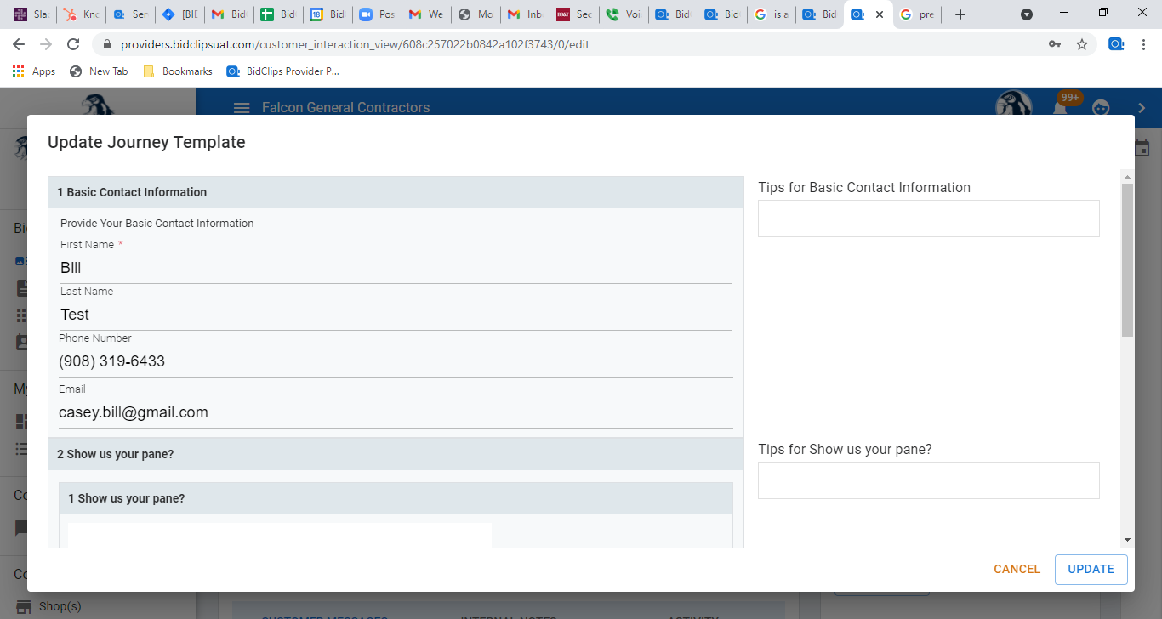Bookmark this page with the star icon
The image size is (1162, 619).
tap(1082, 44)
